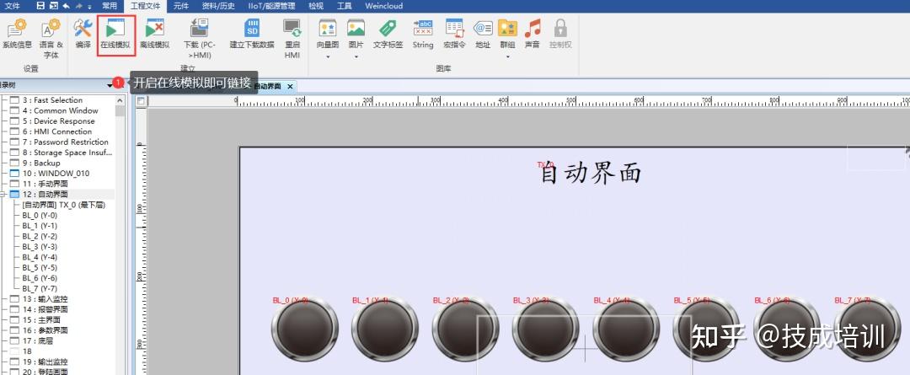Click the 编译 compile tool

click(83, 35)
